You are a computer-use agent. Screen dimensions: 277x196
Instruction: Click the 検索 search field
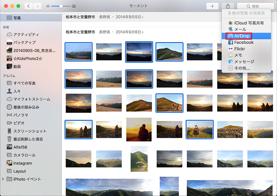pos(255,6)
